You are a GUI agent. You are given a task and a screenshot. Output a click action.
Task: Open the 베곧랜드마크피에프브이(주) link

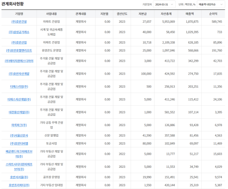tap(19, 154)
